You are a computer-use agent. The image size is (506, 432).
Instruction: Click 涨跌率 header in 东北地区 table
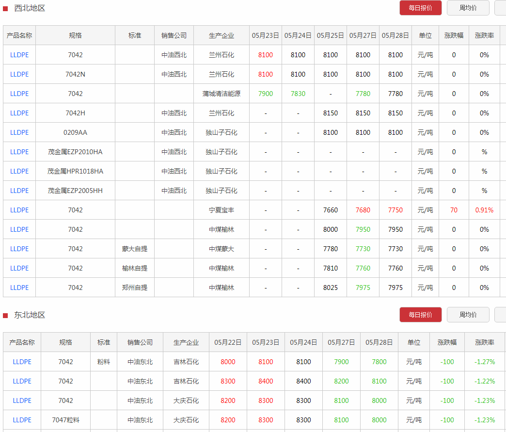pos(485,342)
